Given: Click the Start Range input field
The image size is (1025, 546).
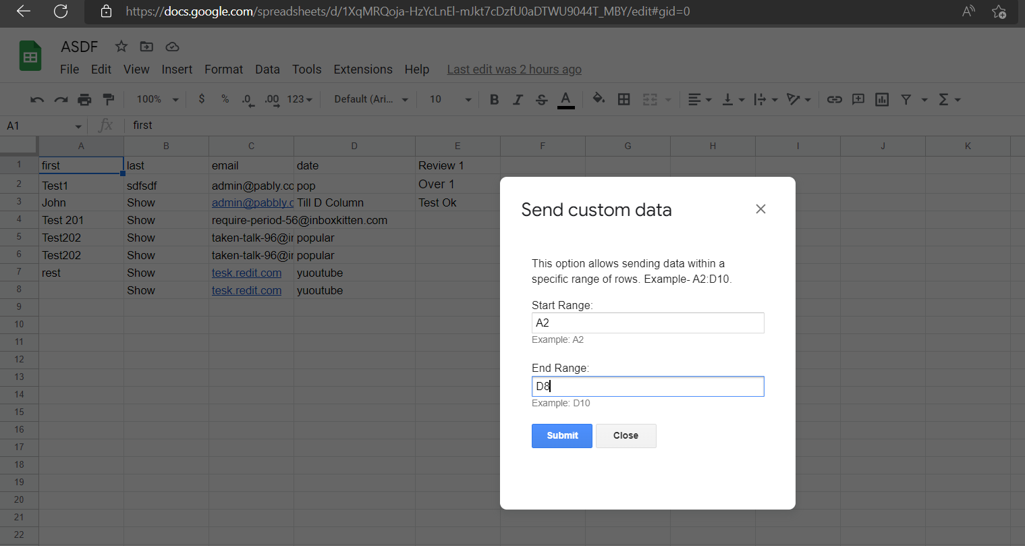Looking at the screenshot, I should (x=648, y=323).
